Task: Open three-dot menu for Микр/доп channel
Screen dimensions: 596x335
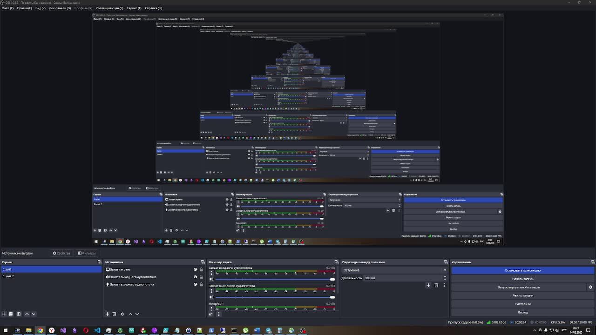Action: click(x=211, y=308)
